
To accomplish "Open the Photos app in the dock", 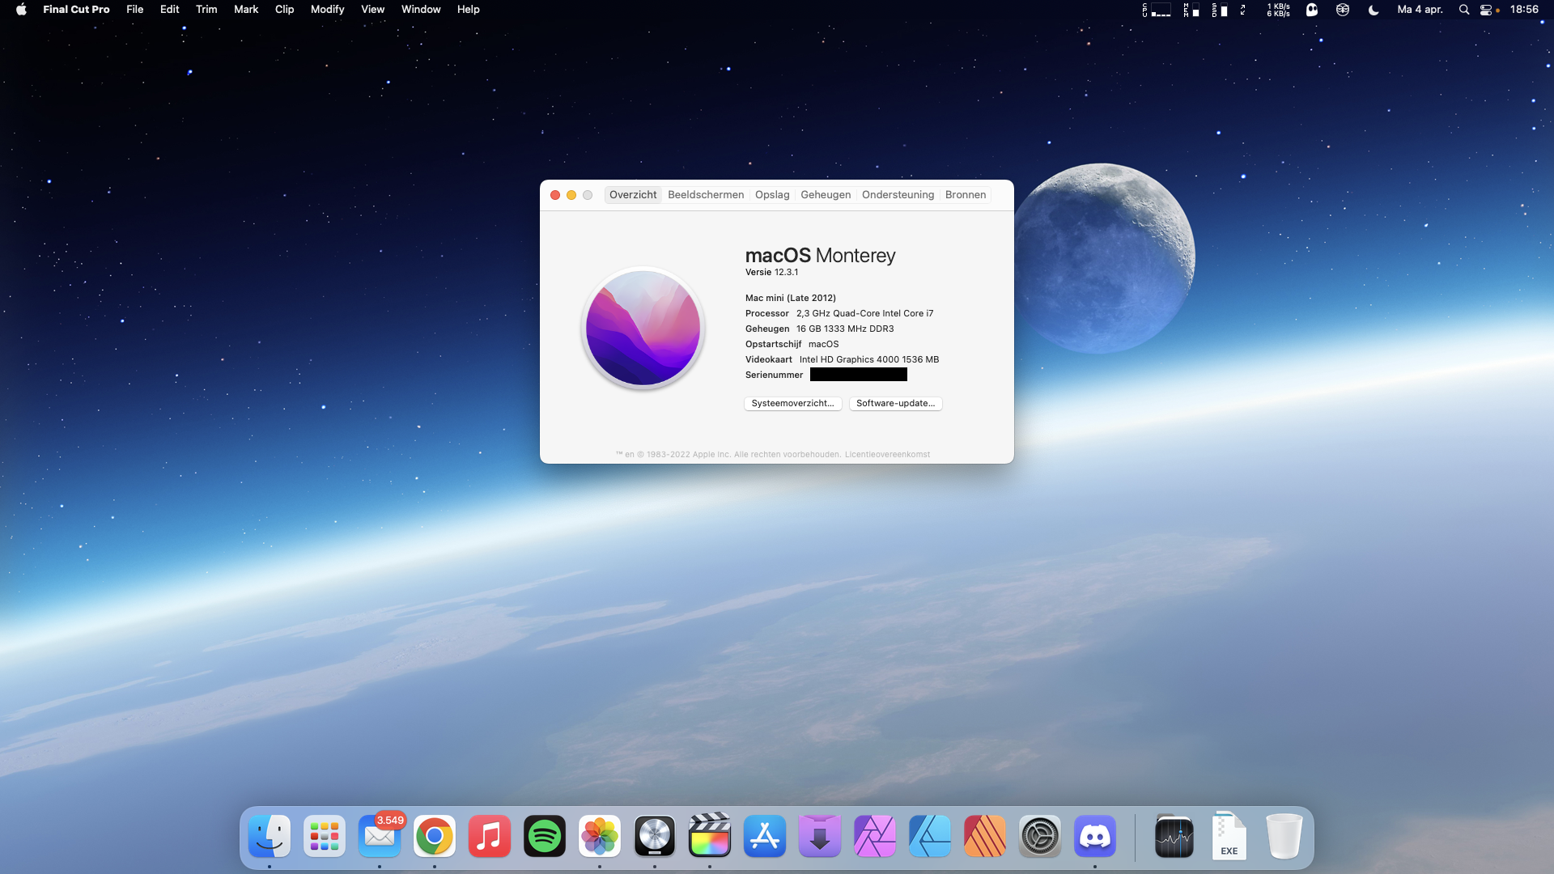I will [x=600, y=836].
